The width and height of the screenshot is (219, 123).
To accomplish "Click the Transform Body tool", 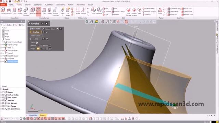I will 174,9.
